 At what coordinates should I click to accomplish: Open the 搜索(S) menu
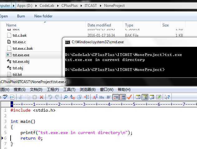click(x=19, y=90)
